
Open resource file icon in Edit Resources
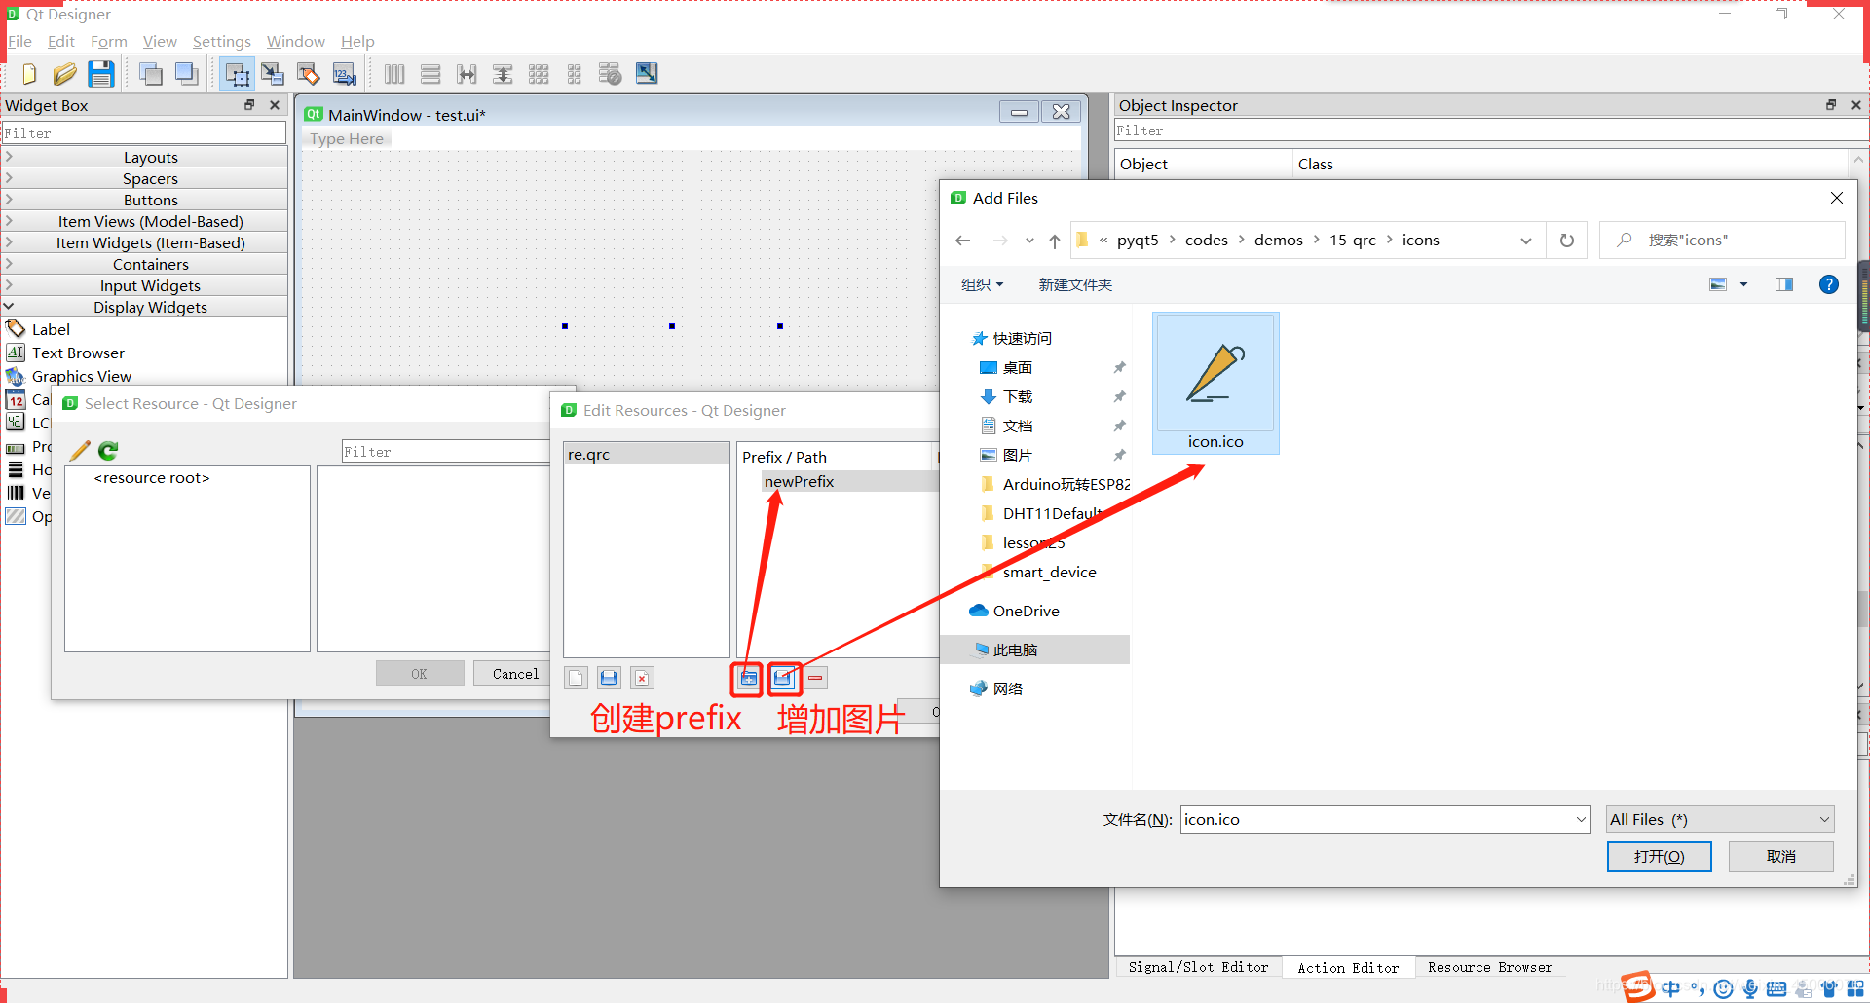(x=609, y=678)
